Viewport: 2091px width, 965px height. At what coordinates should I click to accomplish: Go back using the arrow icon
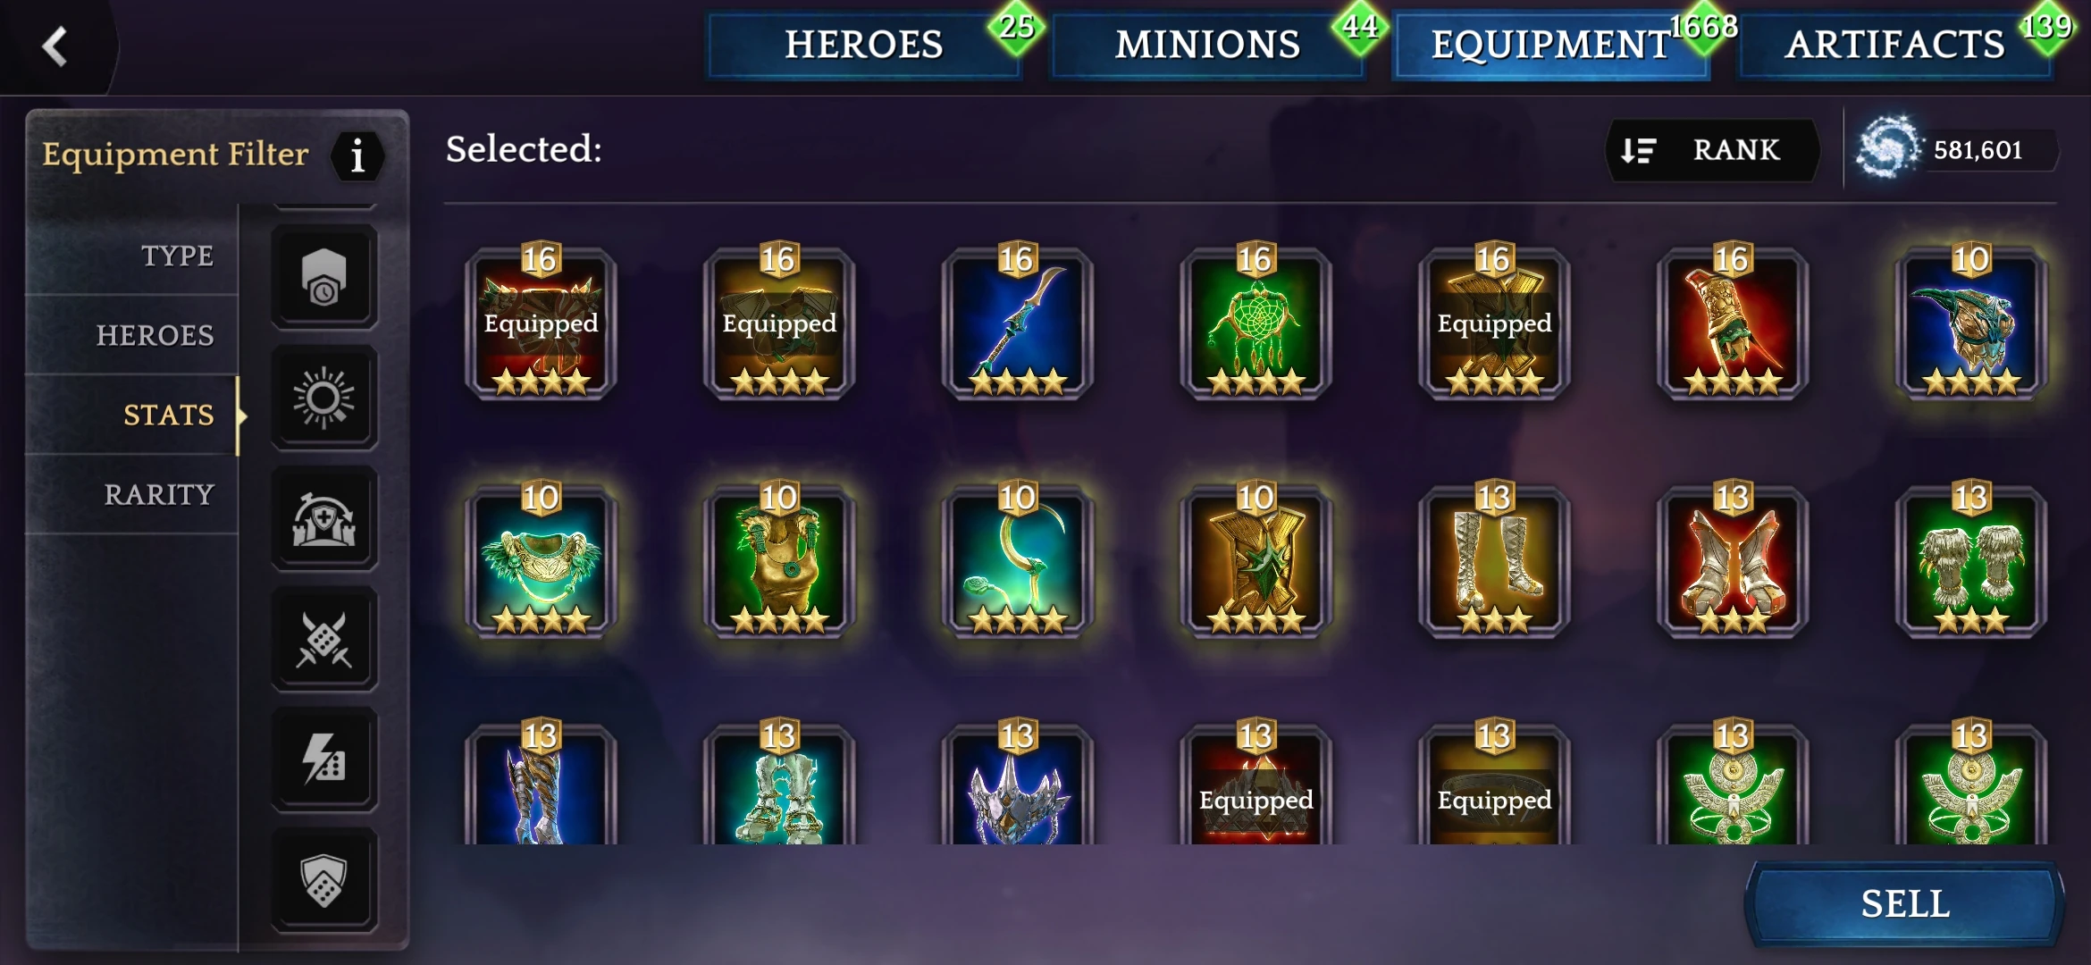click(55, 46)
